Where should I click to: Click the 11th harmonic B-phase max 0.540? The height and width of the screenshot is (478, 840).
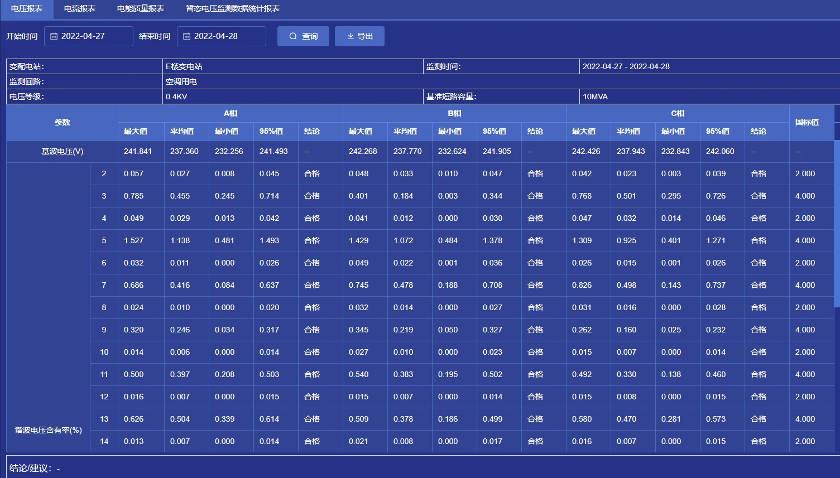pyautogui.click(x=359, y=374)
